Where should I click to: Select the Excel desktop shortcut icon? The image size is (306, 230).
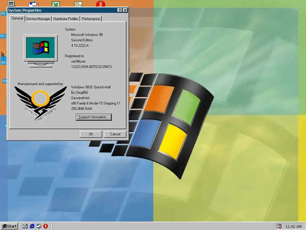click(56, 4)
